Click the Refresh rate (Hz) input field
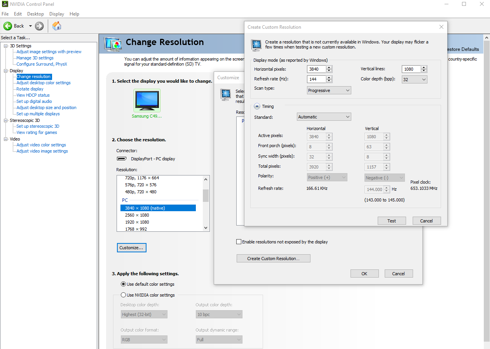 [x=316, y=79]
